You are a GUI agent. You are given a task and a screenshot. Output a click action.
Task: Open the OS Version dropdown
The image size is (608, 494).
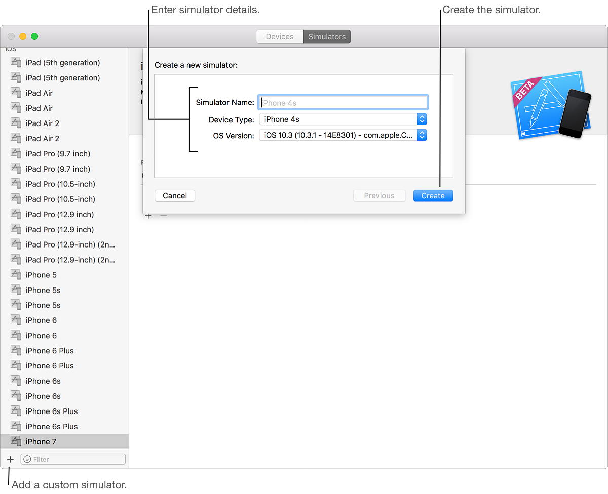[343, 135]
